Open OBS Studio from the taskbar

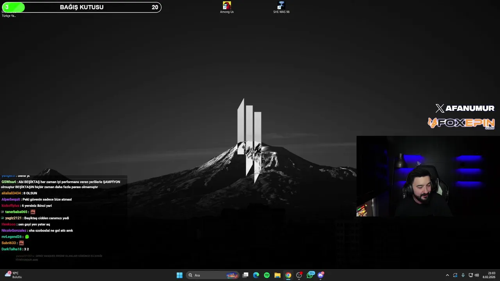pyautogui.click(x=299, y=275)
